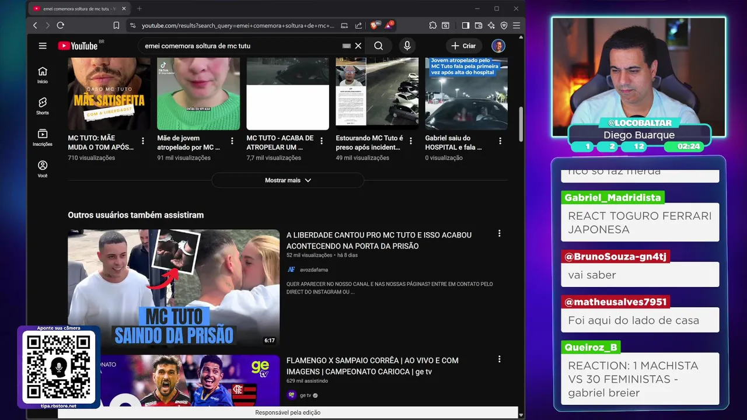
Task: Click the share icon in address bar
Action: coord(358,26)
